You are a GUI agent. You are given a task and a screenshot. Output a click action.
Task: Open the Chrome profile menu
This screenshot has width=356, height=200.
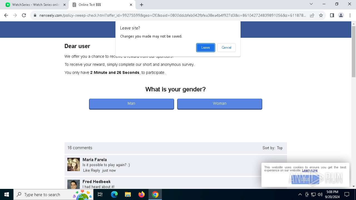click(x=341, y=15)
